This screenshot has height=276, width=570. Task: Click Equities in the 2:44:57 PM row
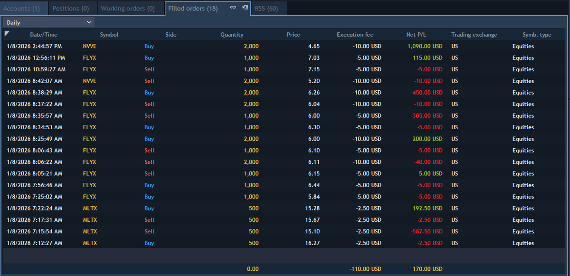click(x=523, y=46)
